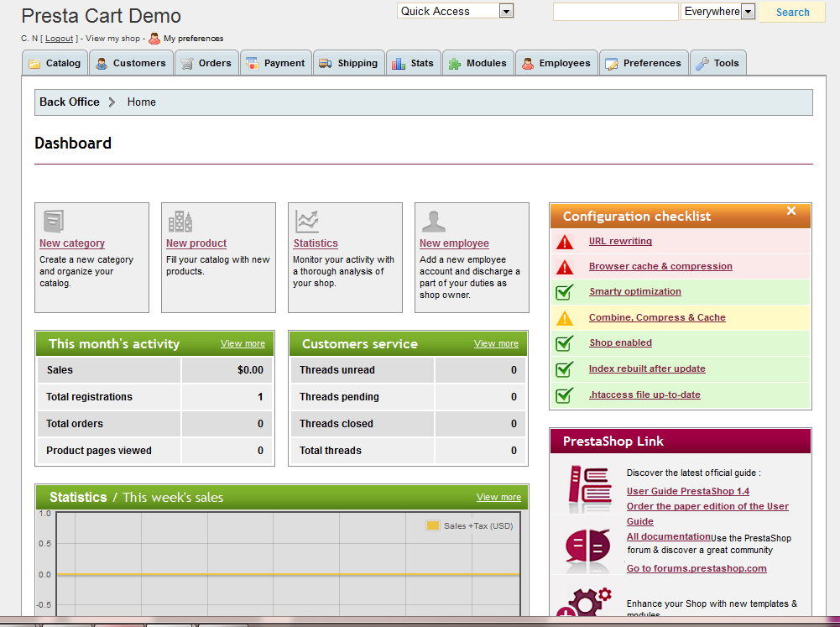Screen dimensions: 840x627
Task: Click the red warning icon beside URL rewriting
Action: tap(565, 242)
